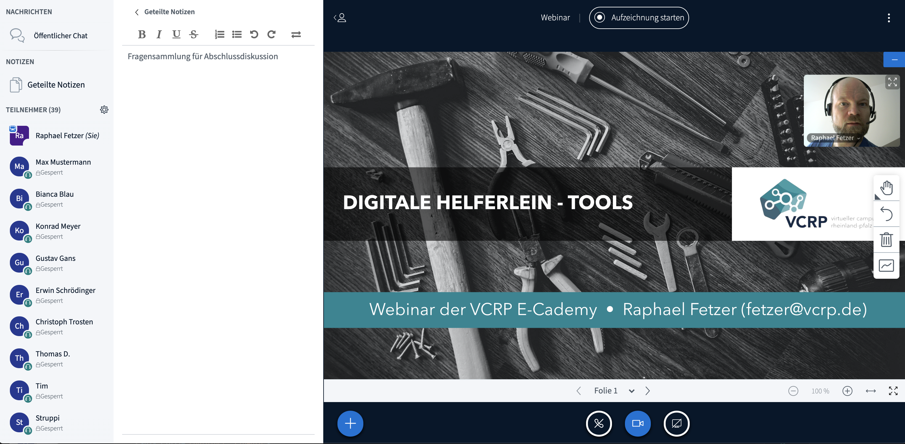The image size is (905, 444).
Task: Turn off the webcam sharing
Action: coord(637,423)
